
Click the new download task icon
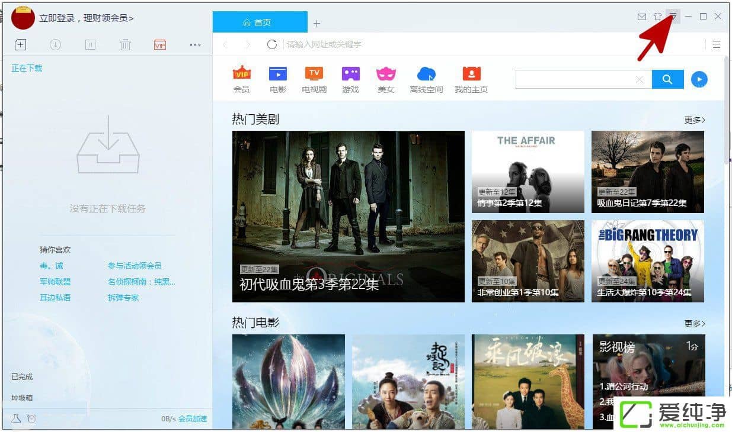coord(20,44)
